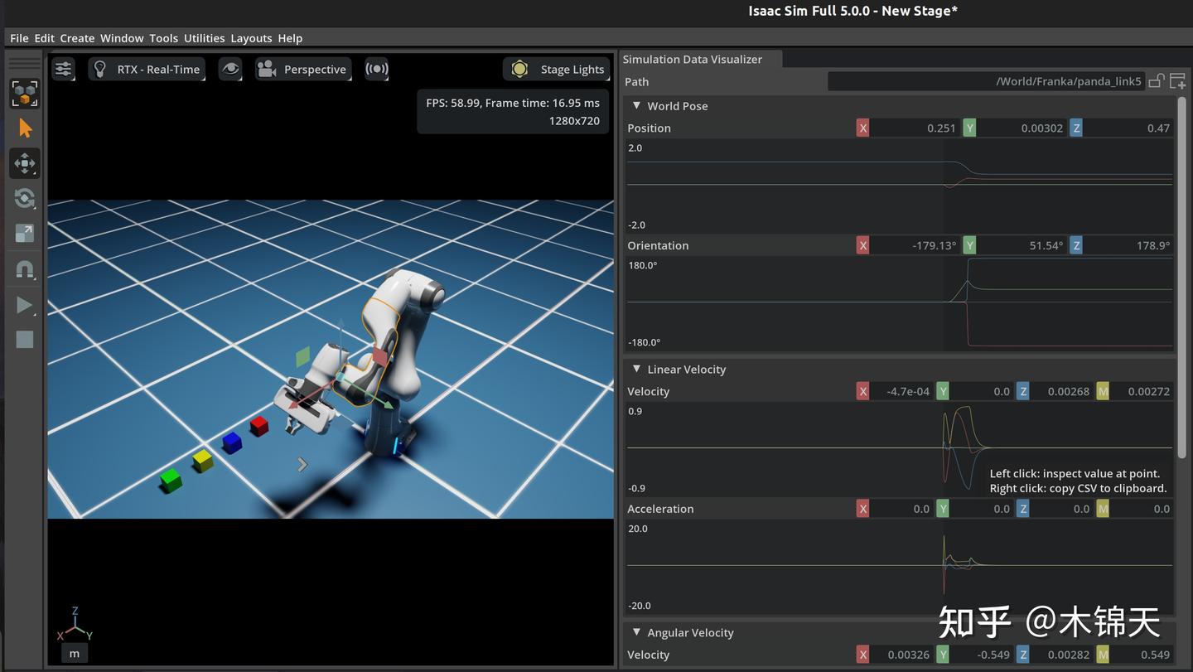
Task: Open the RTX - Real-Time renderer dropdown
Action: pyautogui.click(x=147, y=69)
